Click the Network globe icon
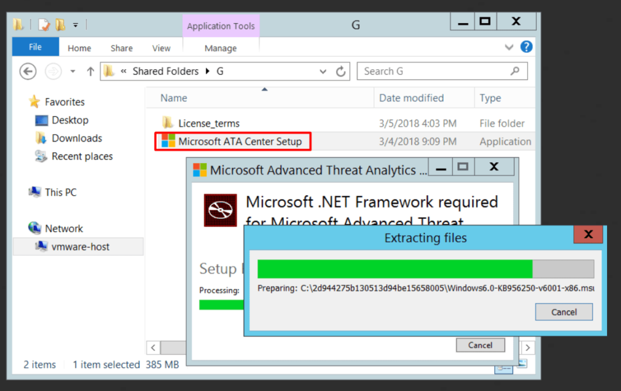 (x=35, y=228)
